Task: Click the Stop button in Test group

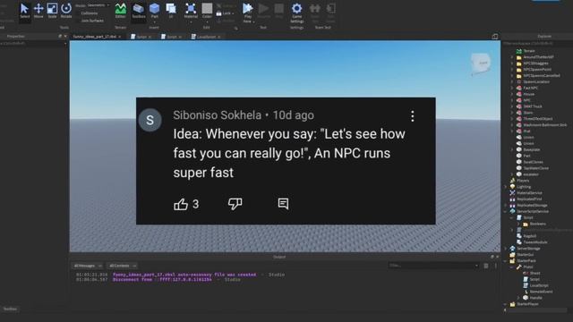Action: pos(279,11)
